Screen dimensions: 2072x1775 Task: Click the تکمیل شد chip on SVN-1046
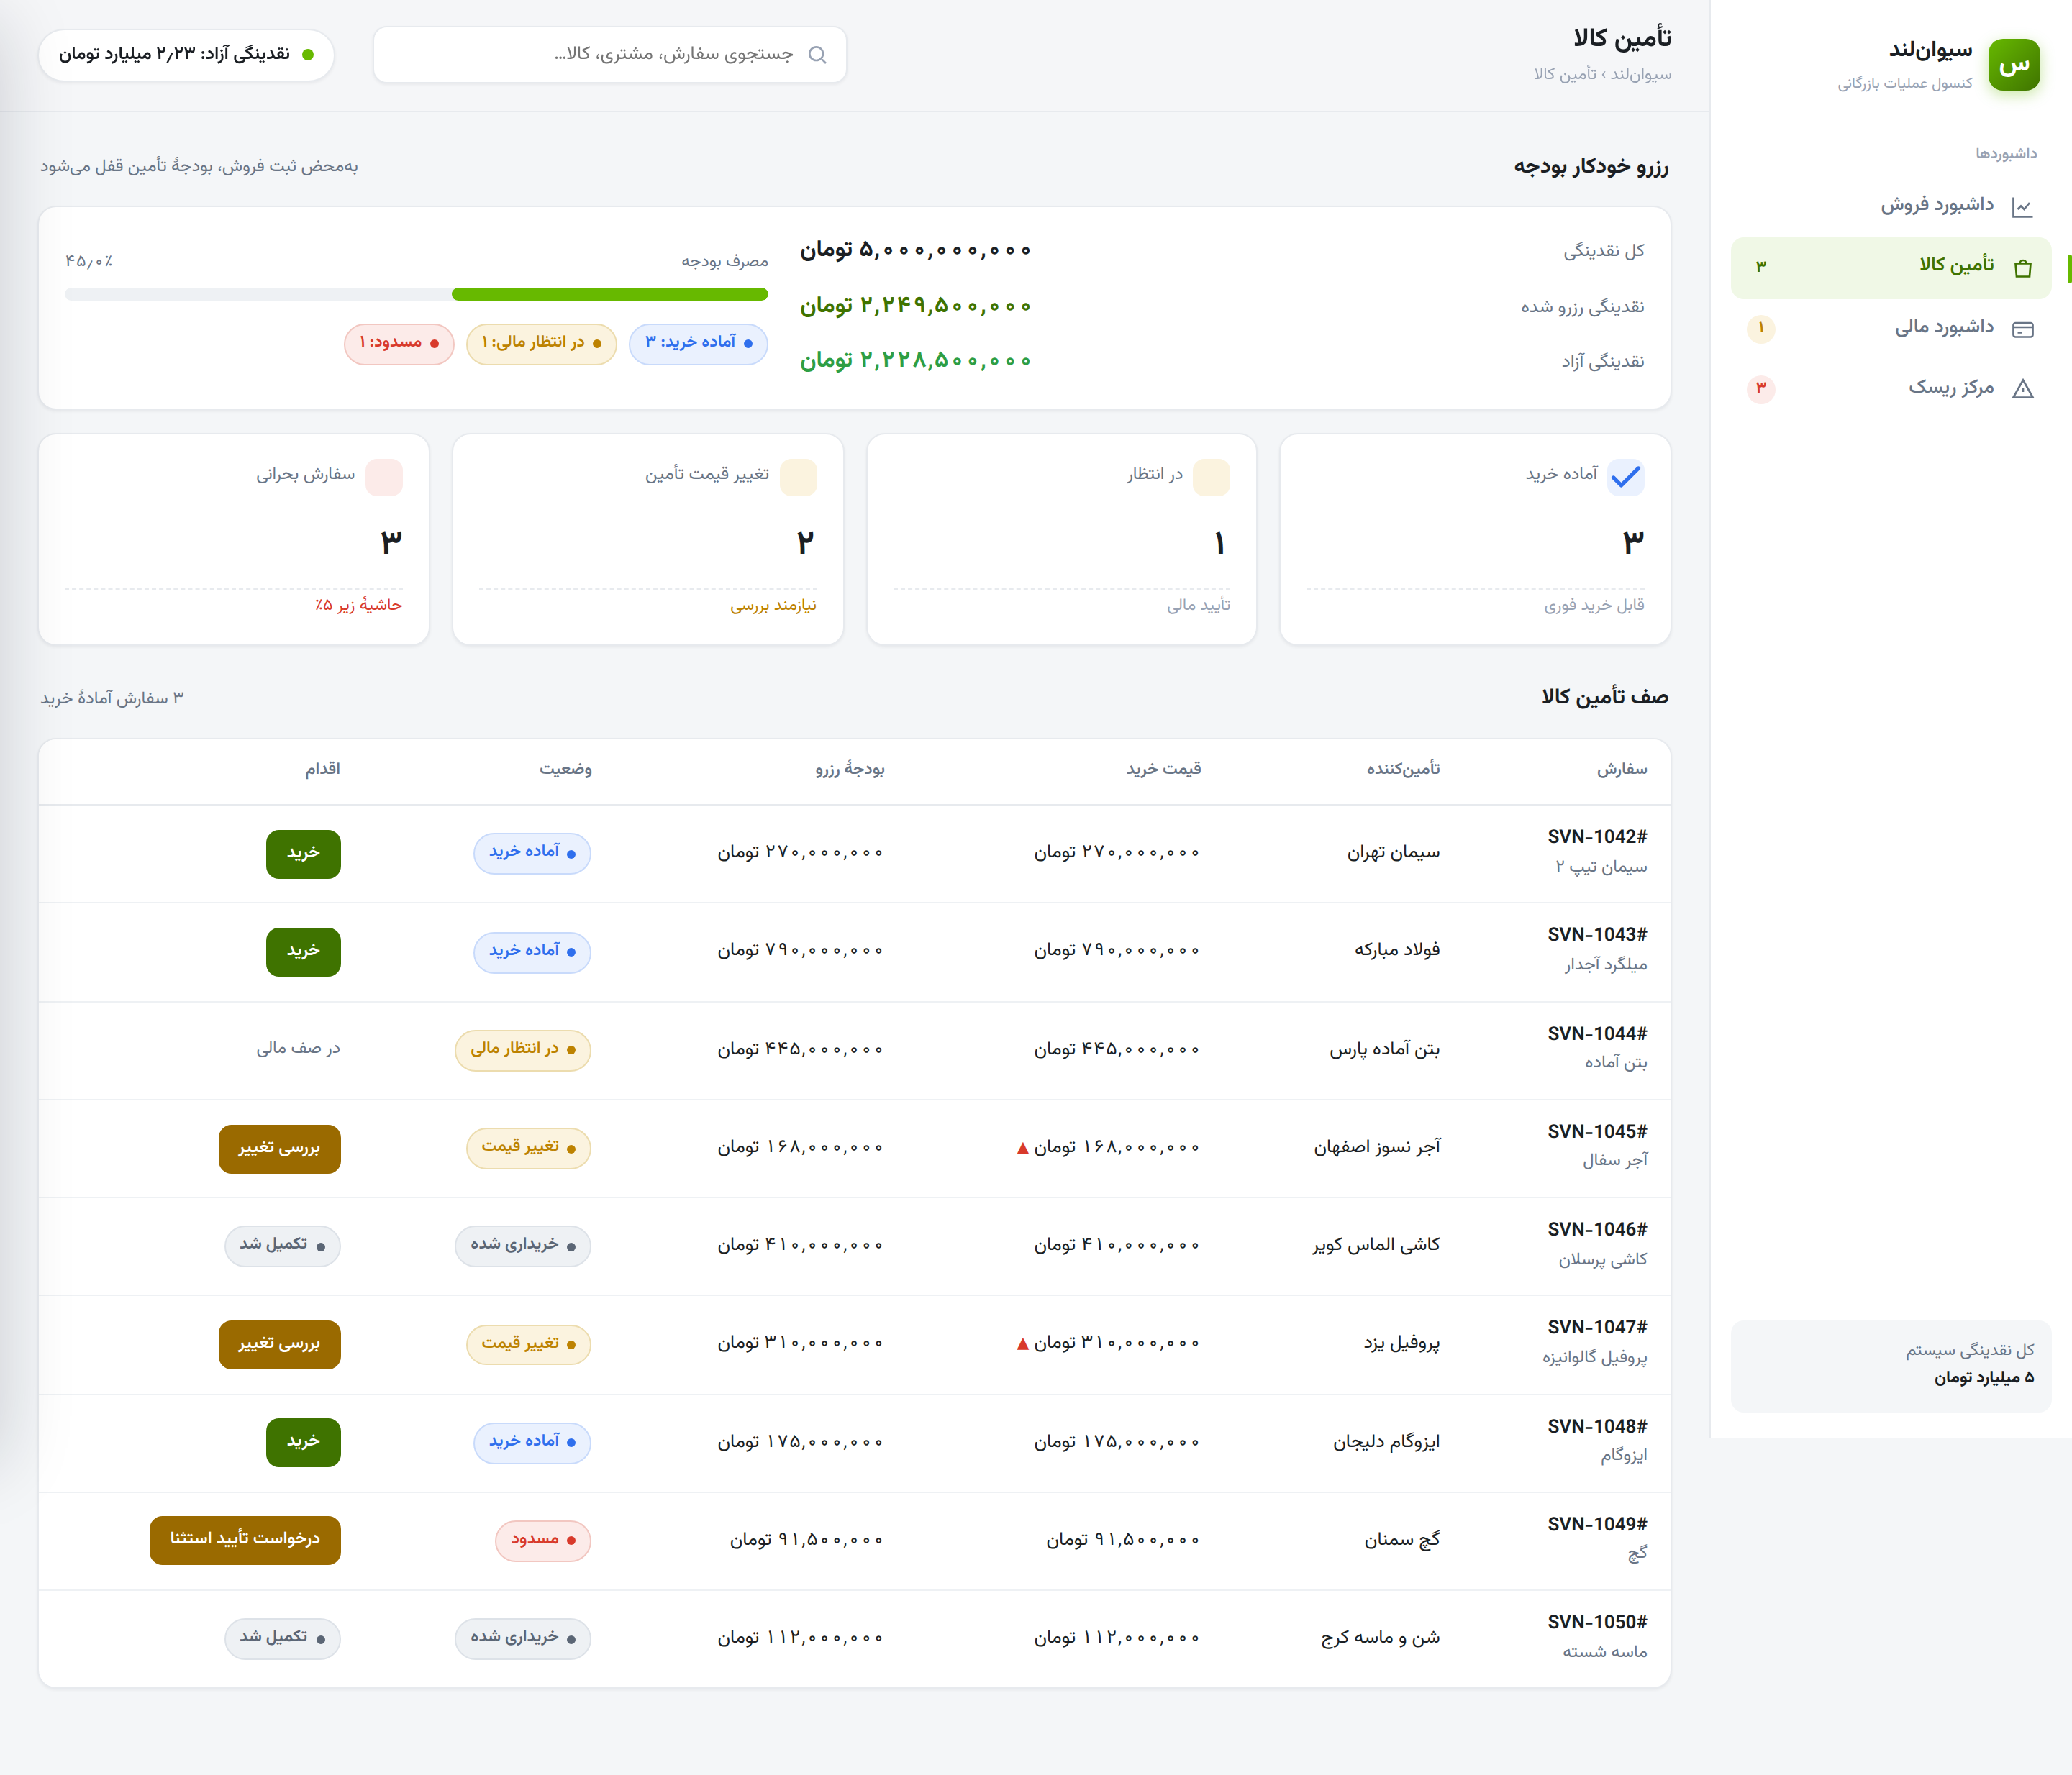pos(282,1245)
